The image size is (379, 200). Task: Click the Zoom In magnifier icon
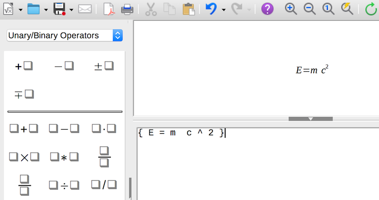click(x=291, y=9)
